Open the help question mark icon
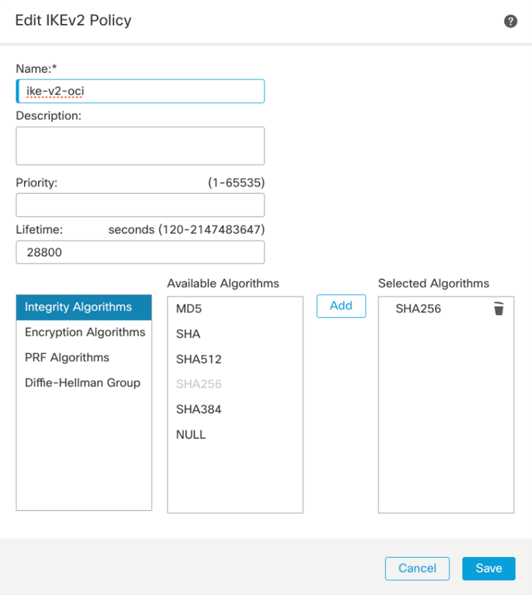 pyautogui.click(x=511, y=21)
